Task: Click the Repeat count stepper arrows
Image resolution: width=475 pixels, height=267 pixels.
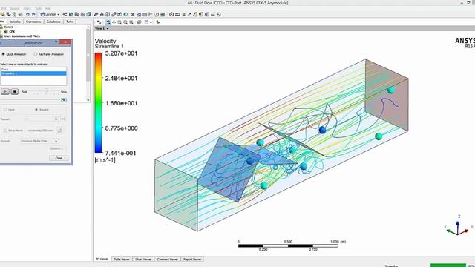Action: pyautogui.click(x=56, y=119)
